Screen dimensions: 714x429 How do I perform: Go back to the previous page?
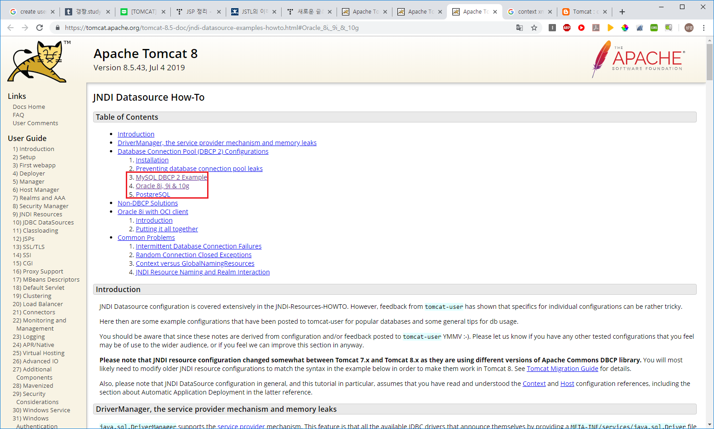pyautogui.click(x=10, y=28)
